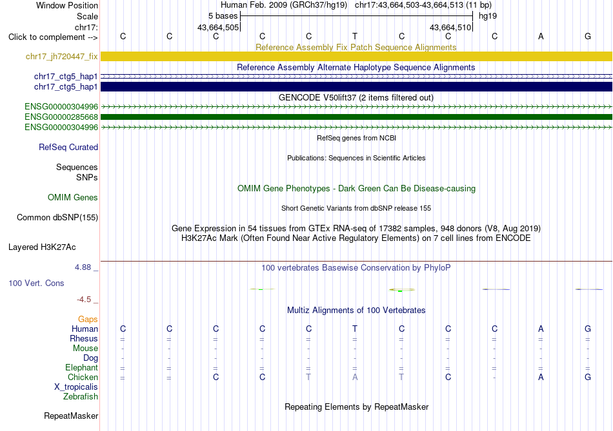Image resolution: width=613 pixels, height=431 pixels.
Task: Click the chr17:43,664,503-43,664,513 position text
Action: click(409, 5)
